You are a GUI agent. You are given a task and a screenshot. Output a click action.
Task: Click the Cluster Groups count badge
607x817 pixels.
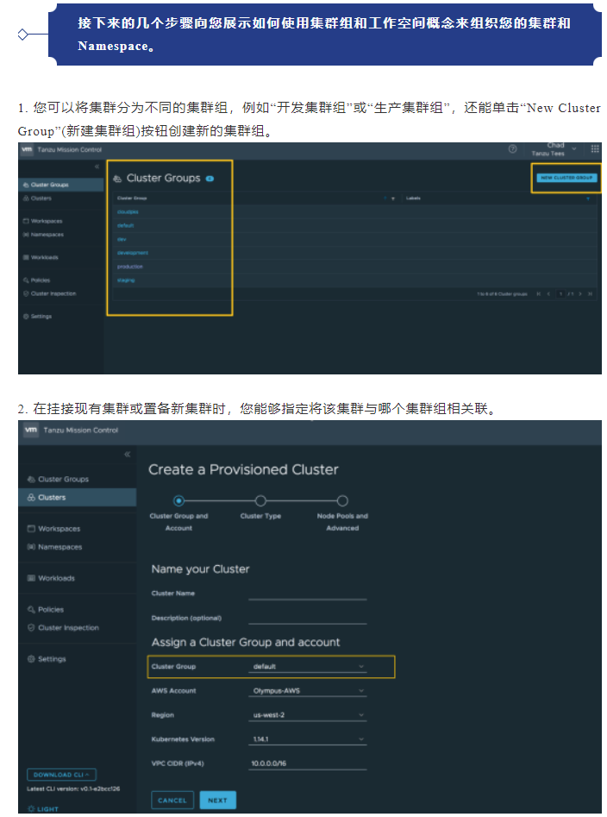pyautogui.click(x=210, y=179)
